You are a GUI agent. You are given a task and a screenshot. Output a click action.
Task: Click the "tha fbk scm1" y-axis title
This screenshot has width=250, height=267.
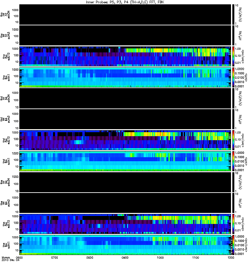pos(6,77)
